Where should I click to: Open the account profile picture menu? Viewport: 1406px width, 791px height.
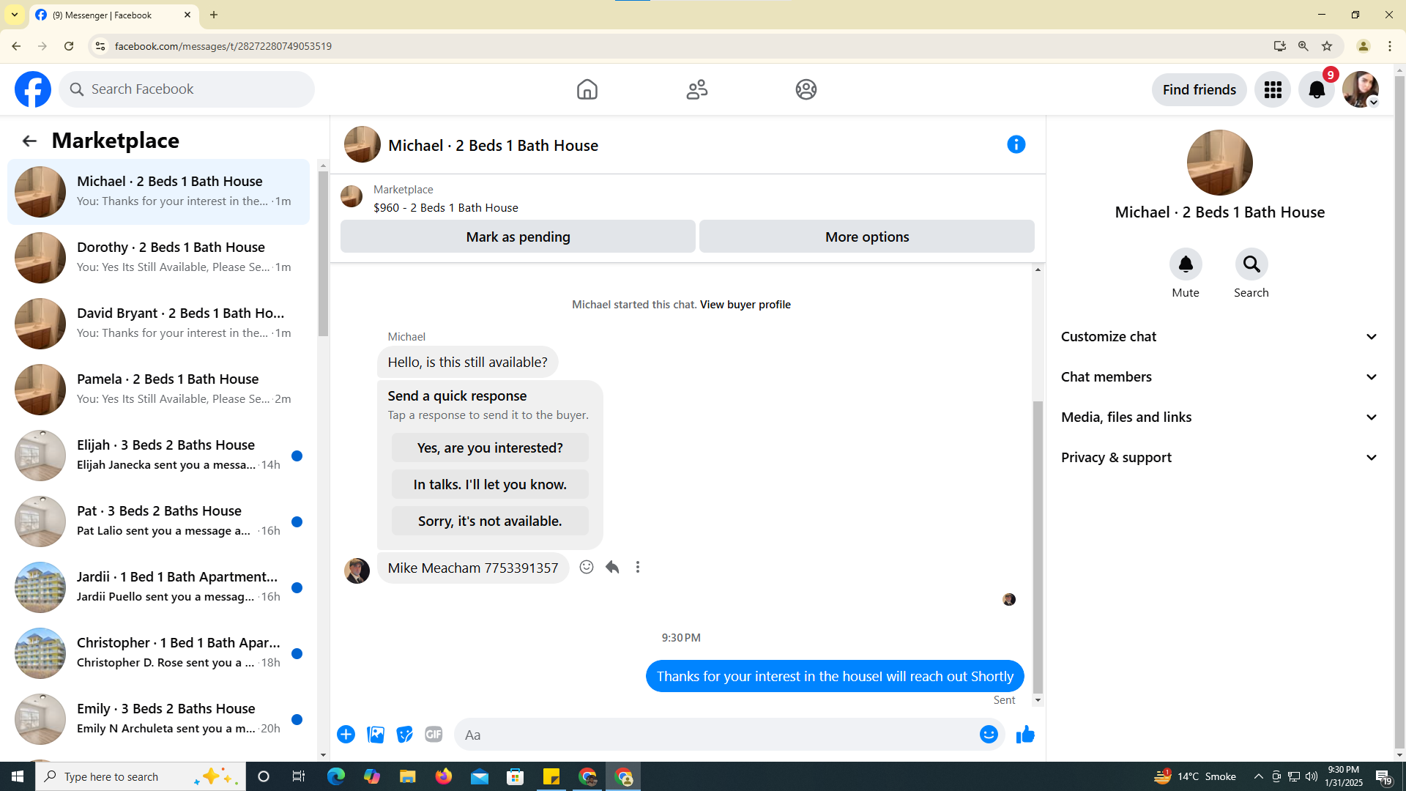1361,89
